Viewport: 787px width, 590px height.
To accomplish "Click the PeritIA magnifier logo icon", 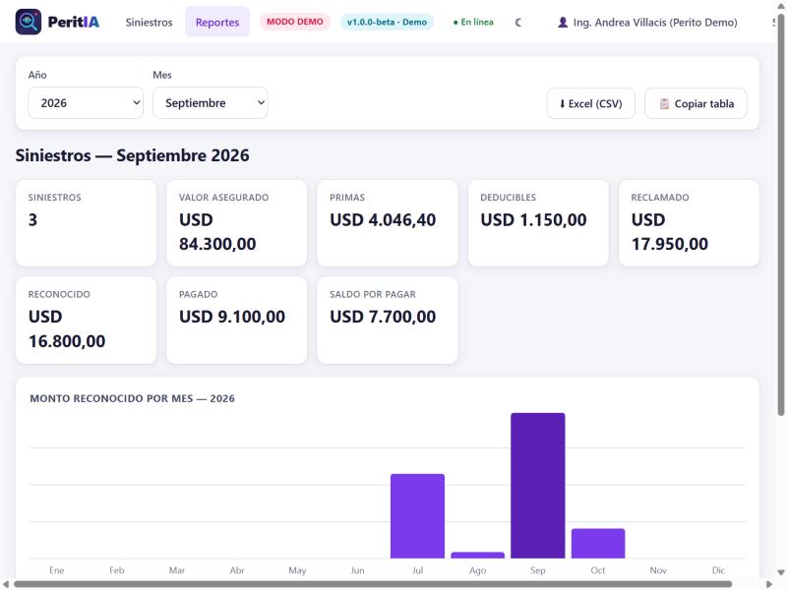I will click(x=29, y=22).
